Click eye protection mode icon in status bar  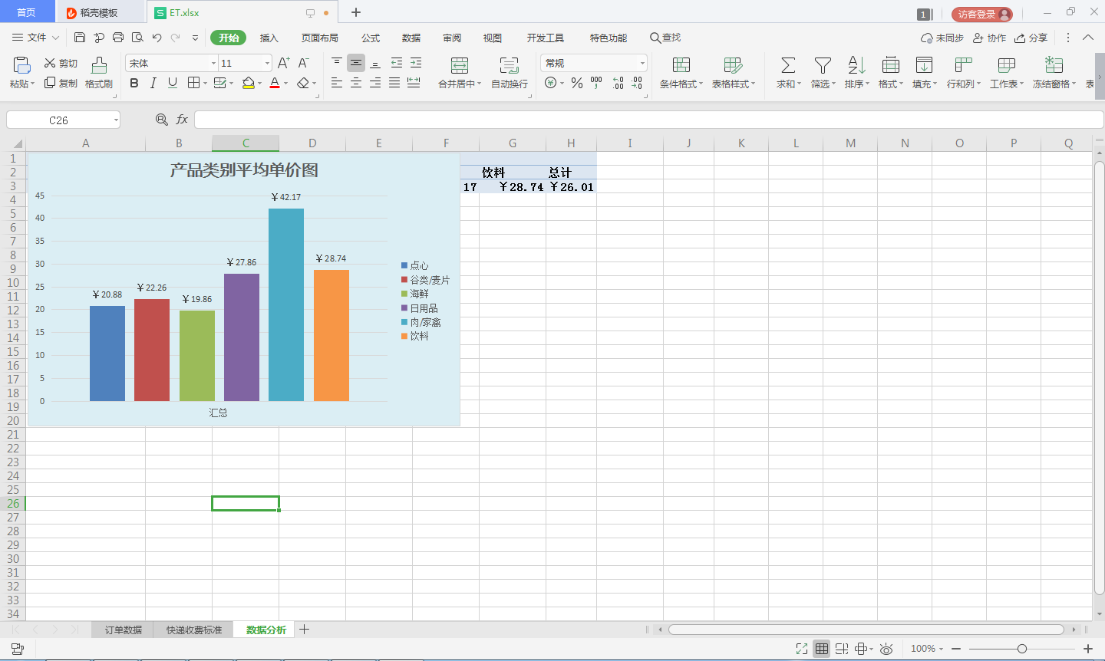coord(886,649)
